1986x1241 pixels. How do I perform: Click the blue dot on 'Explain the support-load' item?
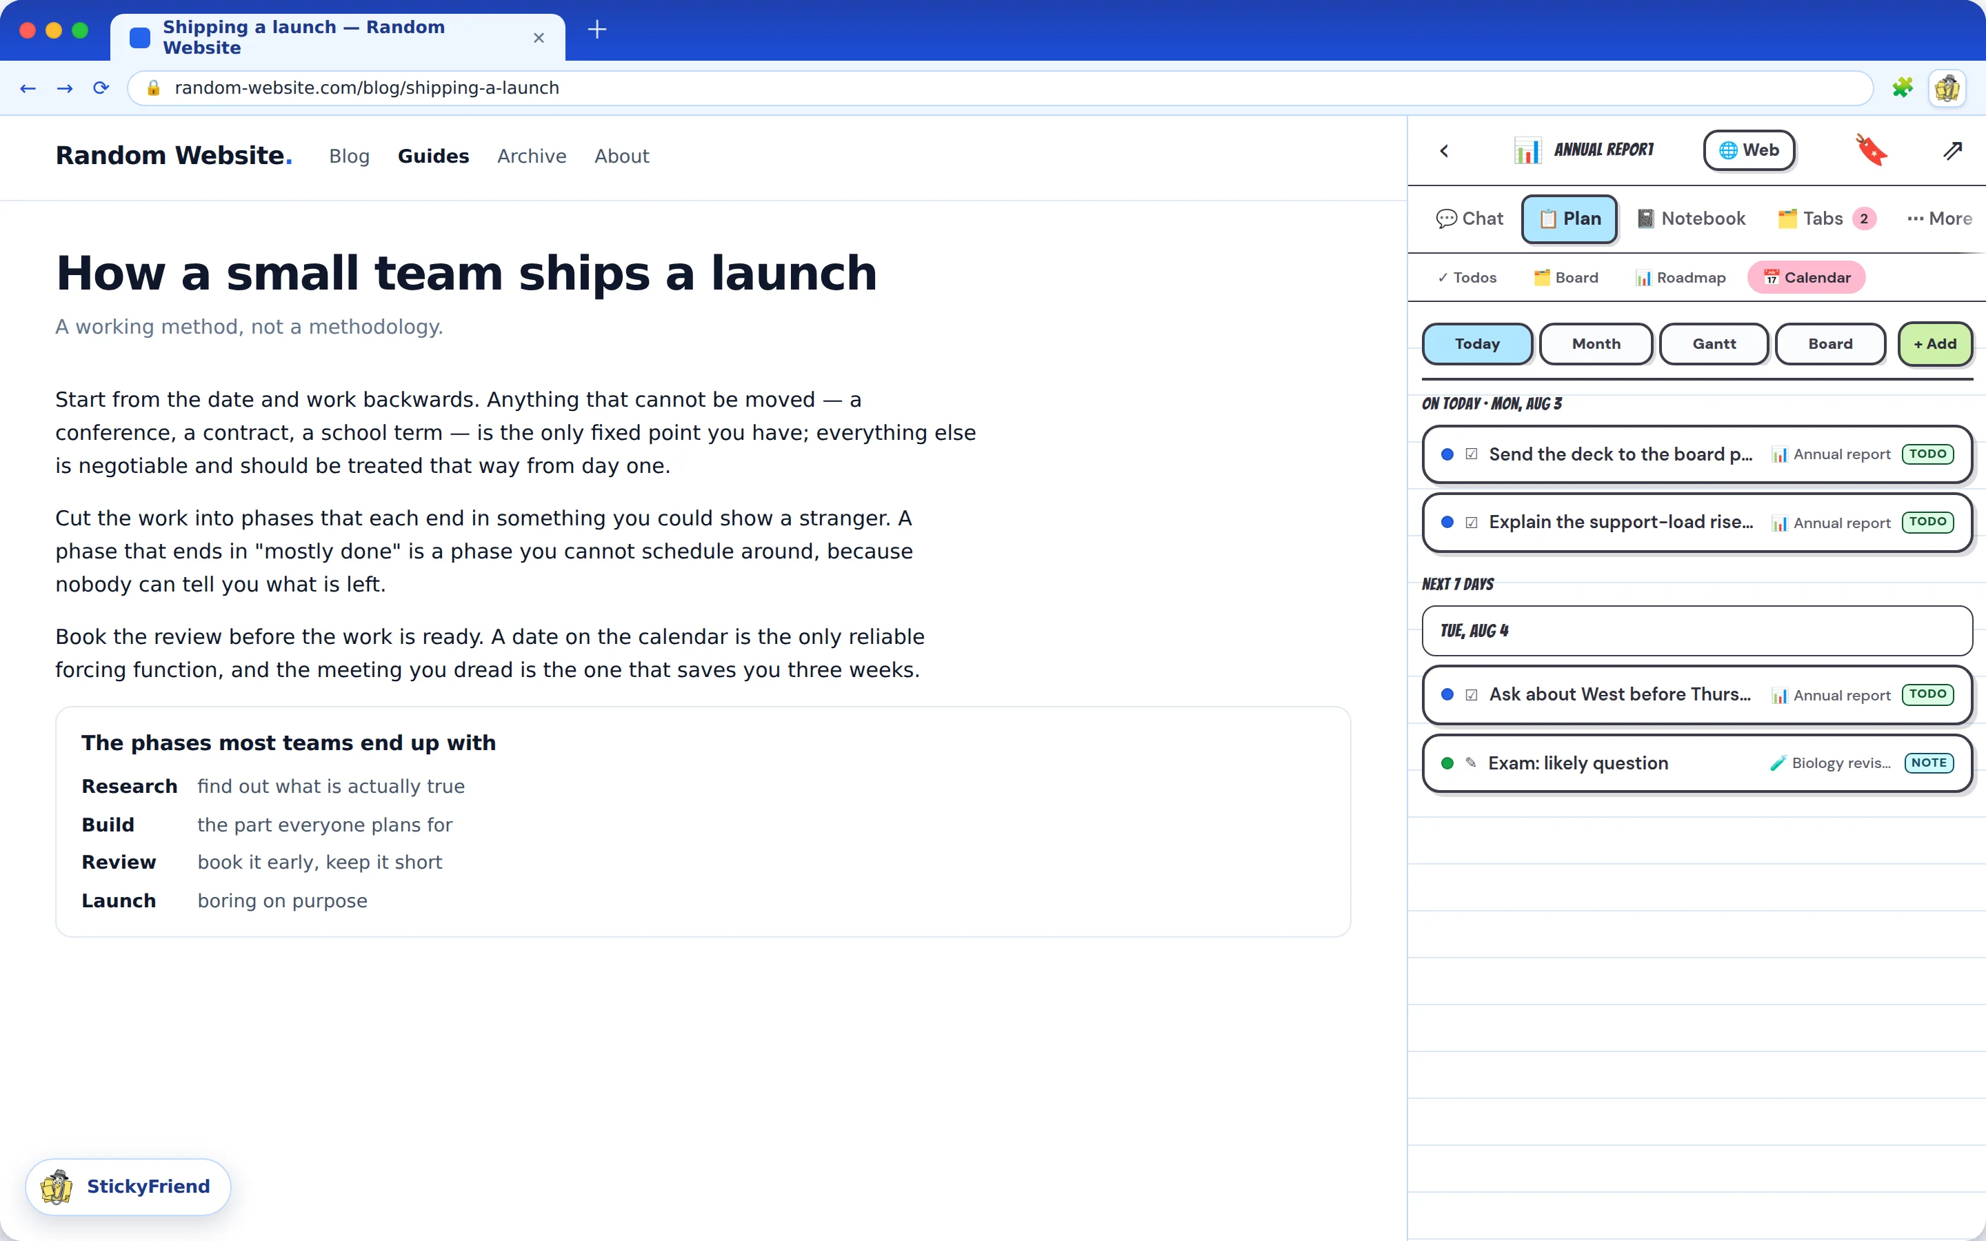(x=1447, y=522)
